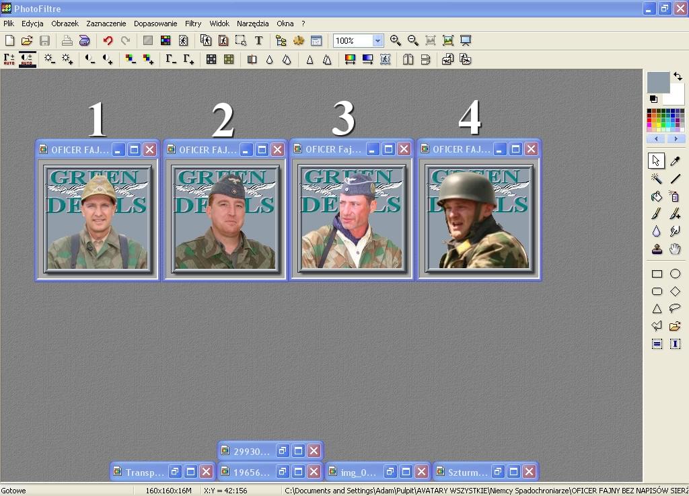This screenshot has height=496, width=689.
Task: Select the helmet soldier avatar under number 4
Action: coord(479,218)
